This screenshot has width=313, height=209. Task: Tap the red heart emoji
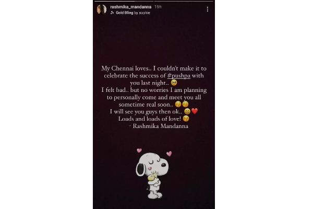195,111
